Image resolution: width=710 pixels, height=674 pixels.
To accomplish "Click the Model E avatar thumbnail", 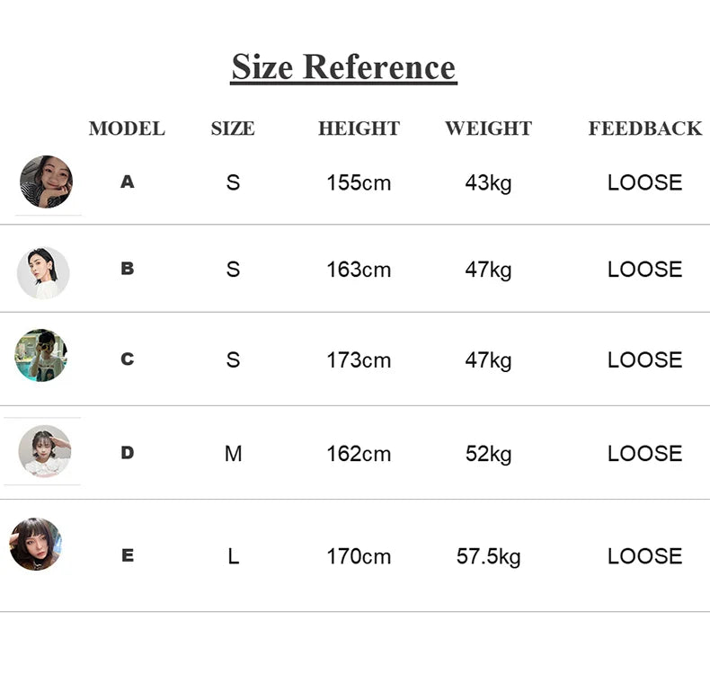I will (x=36, y=545).
